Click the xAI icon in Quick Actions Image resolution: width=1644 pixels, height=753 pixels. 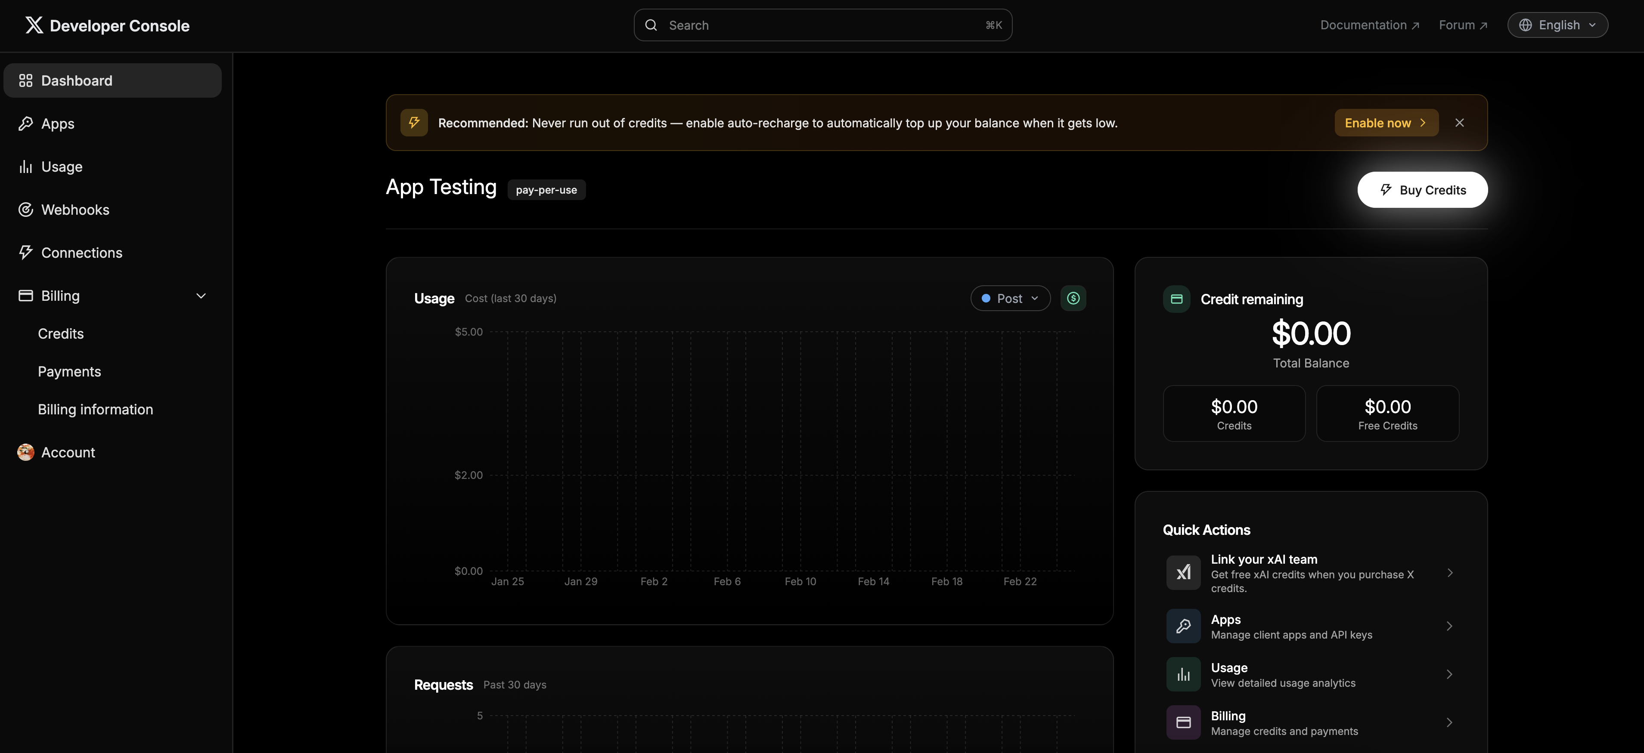click(x=1183, y=573)
